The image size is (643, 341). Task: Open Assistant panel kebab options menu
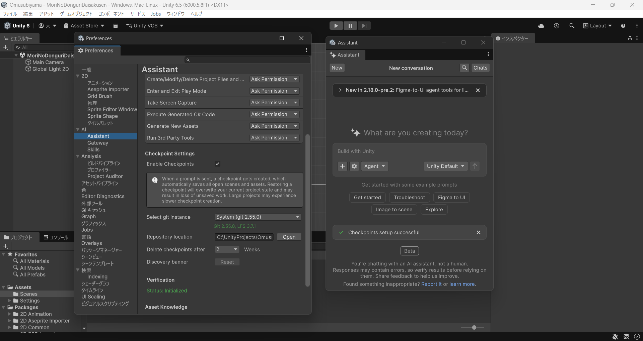pyautogui.click(x=488, y=54)
